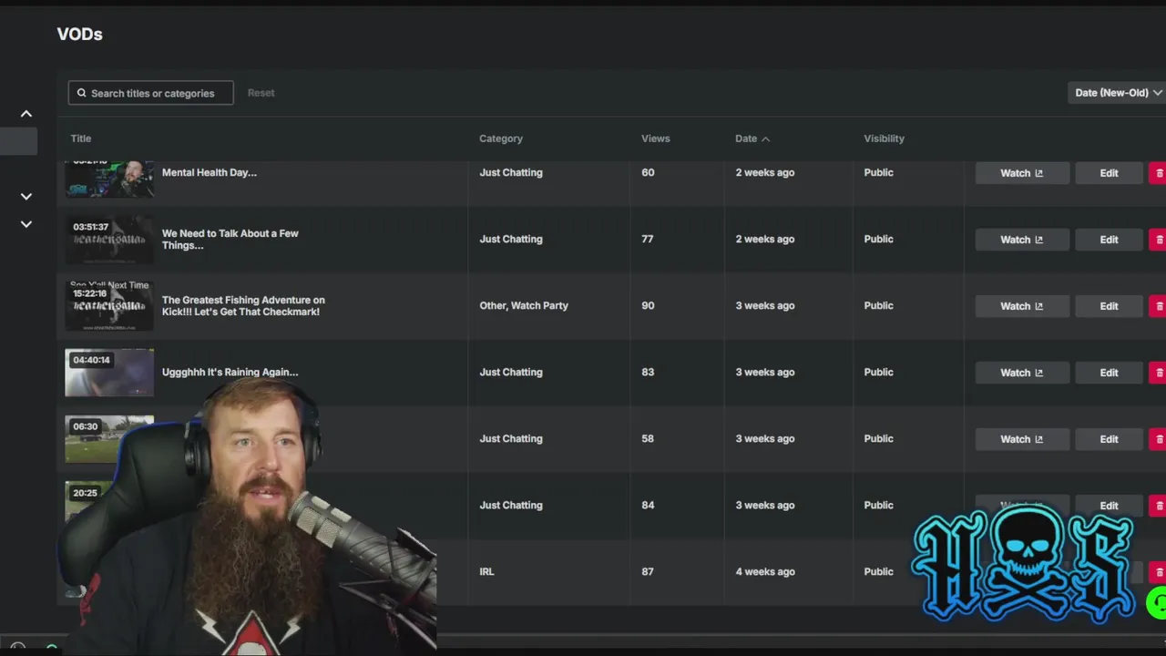This screenshot has width=1166, height=656.
Task: Watch Uggghhh It's Raining Again VOD
Action: point(1022,373)
